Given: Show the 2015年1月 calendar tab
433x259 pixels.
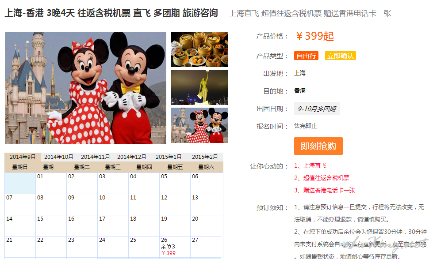Looking at the screenshot, I should 169,157.
